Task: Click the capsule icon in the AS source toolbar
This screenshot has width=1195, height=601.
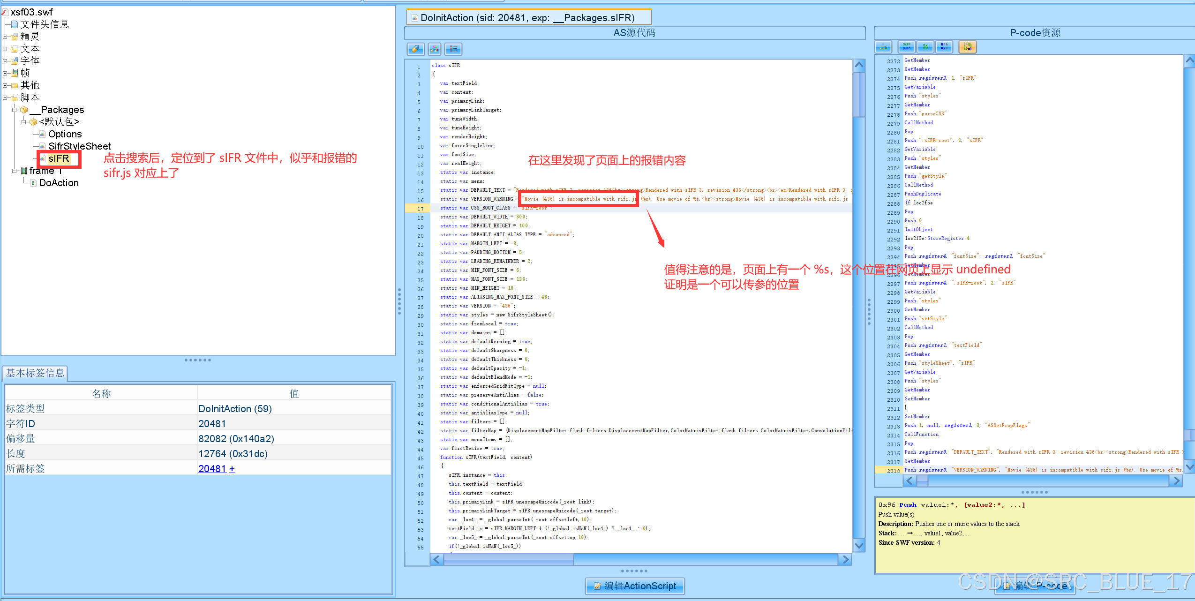Action: pyautogui.click(x=415, y=49)
